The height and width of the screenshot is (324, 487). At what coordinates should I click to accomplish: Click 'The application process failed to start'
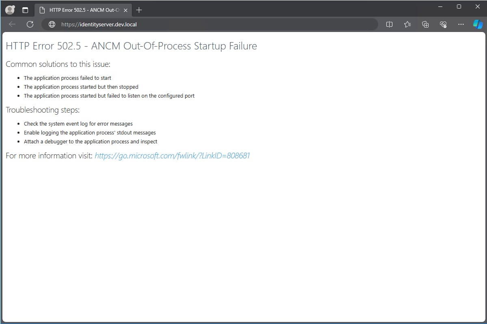click(67, 78)
